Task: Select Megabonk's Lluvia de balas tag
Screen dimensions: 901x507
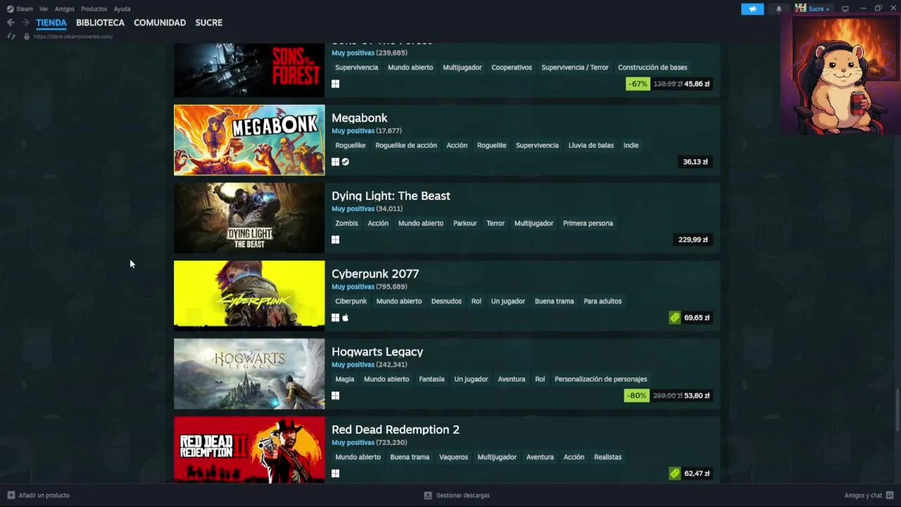Action: [591, 145]
